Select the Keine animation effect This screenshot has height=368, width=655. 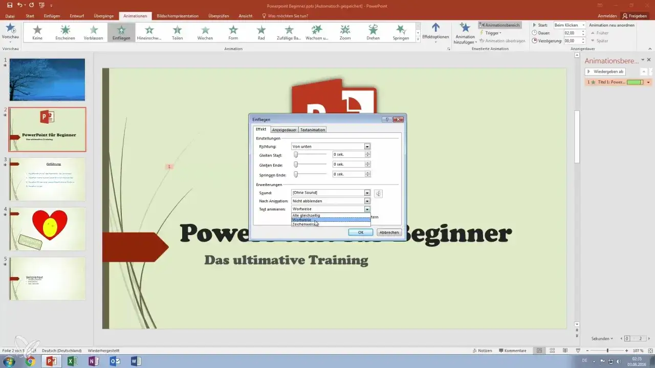pos(37,33)
